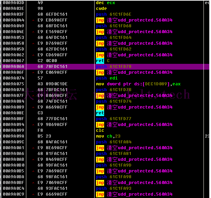Select the 'dec ecx' instruction line
The image size is (211, 198).
click(105, 3)
